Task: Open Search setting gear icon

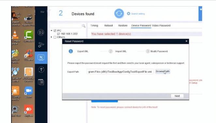Action: click(128, 13)
